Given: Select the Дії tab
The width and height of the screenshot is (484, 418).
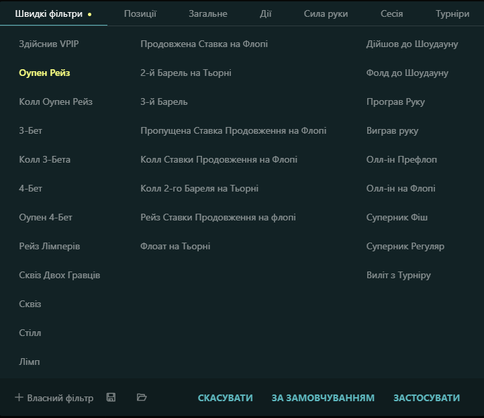Looking at the screenshot, I should [265, 13].
